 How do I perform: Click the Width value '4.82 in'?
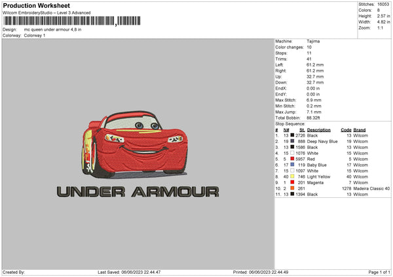pos(383,22)
